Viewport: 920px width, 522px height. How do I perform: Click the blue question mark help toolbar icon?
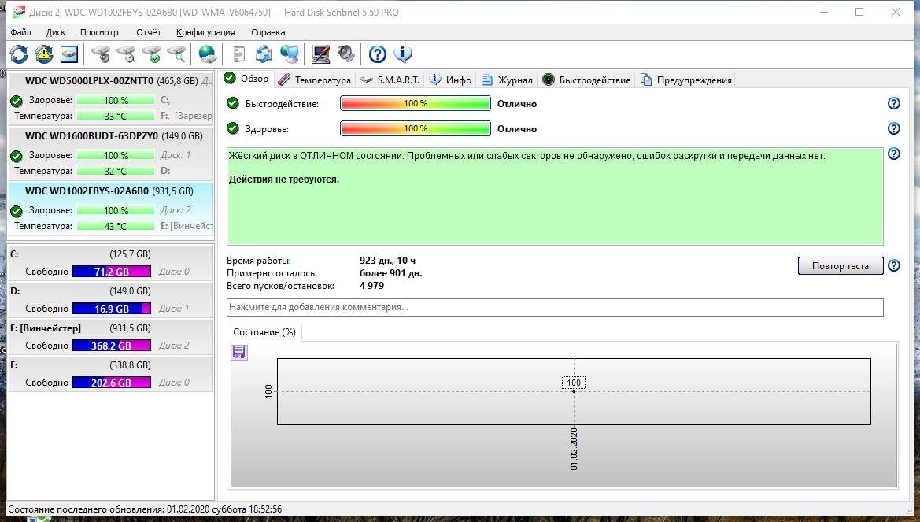click(377, 54)
